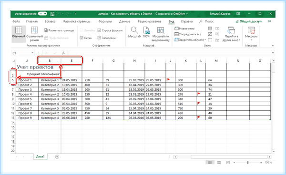Click Arrange All (Упорядочить все)
Screen dimensions: 286x175
click(188, 34)
